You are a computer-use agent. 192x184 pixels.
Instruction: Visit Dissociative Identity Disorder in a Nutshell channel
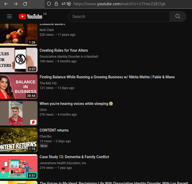pyautogui.click(x=69, y=57)
